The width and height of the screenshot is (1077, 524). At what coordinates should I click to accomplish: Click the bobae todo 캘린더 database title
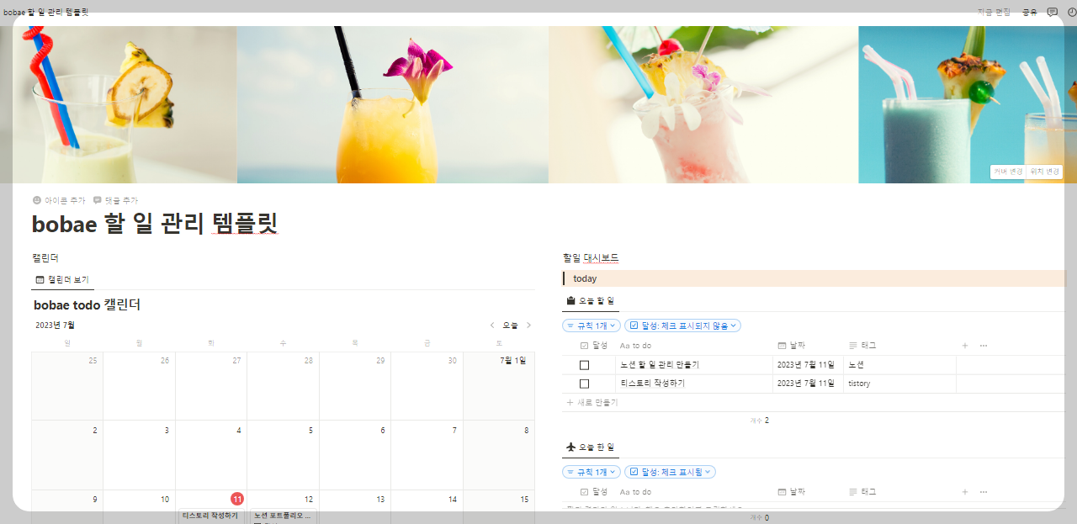point(87,304)
